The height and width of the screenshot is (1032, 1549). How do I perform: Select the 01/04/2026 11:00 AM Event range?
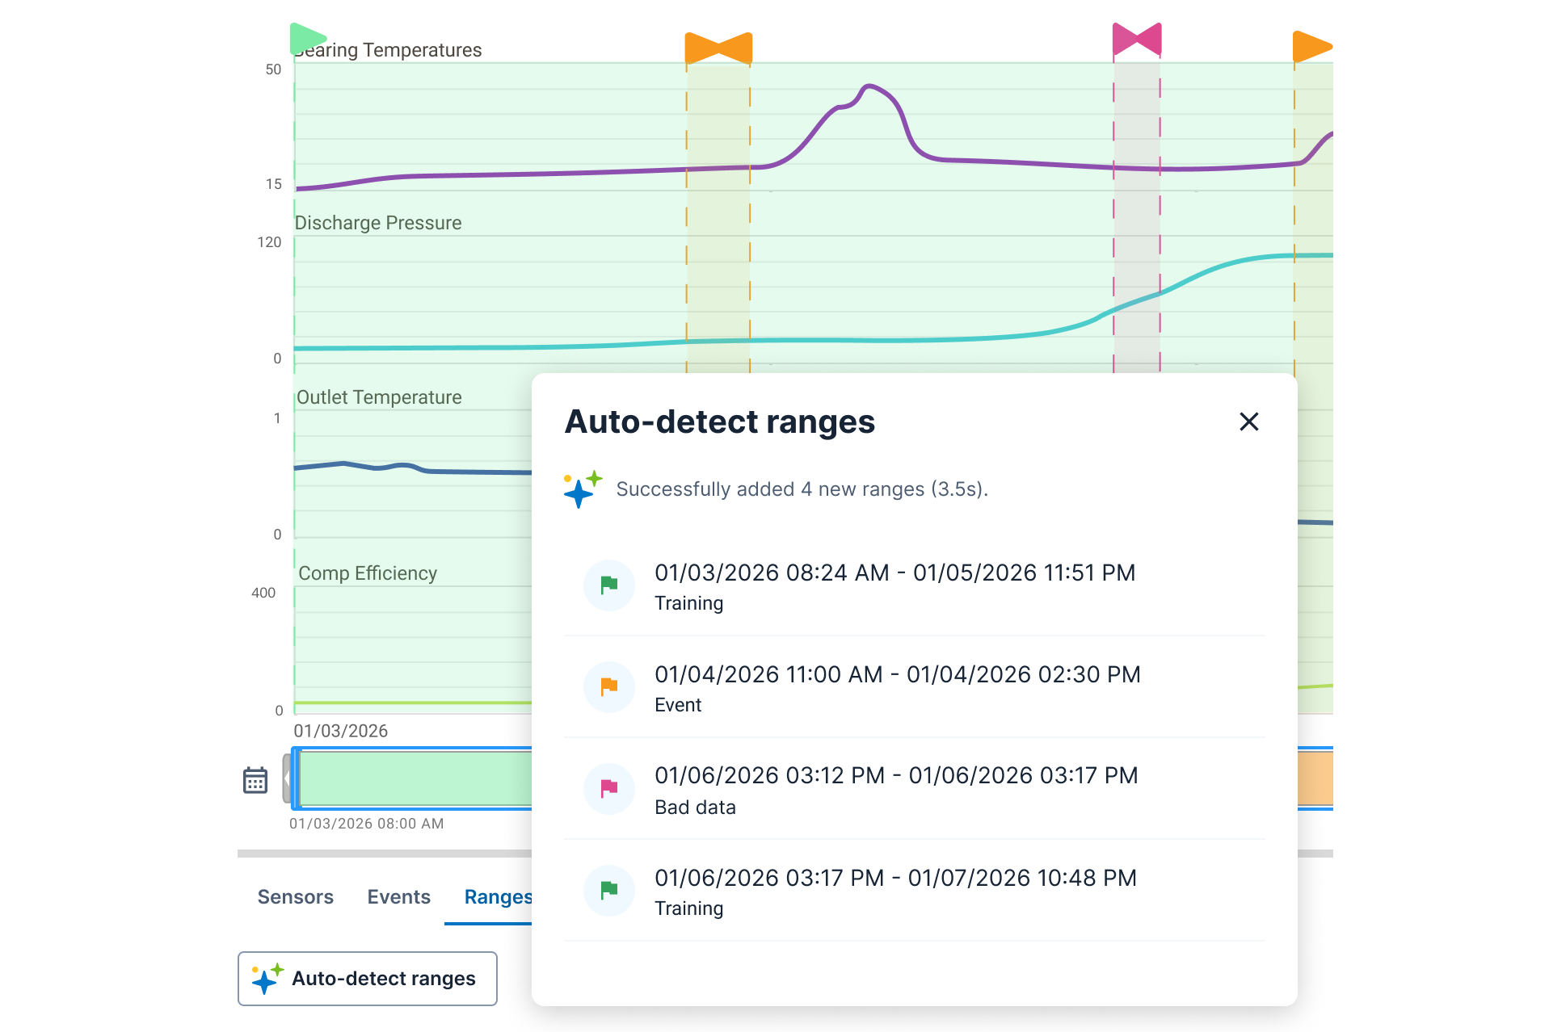[897, 687]
